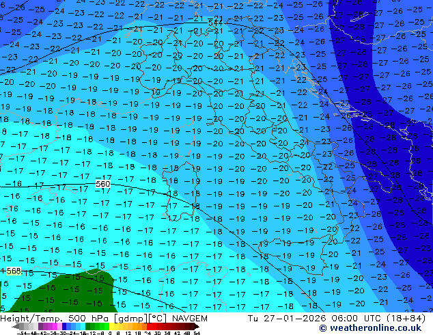The image size is (433, 335).
Task: Click the forecast run text '(18+84)'
Action: [x=406, y=319]
